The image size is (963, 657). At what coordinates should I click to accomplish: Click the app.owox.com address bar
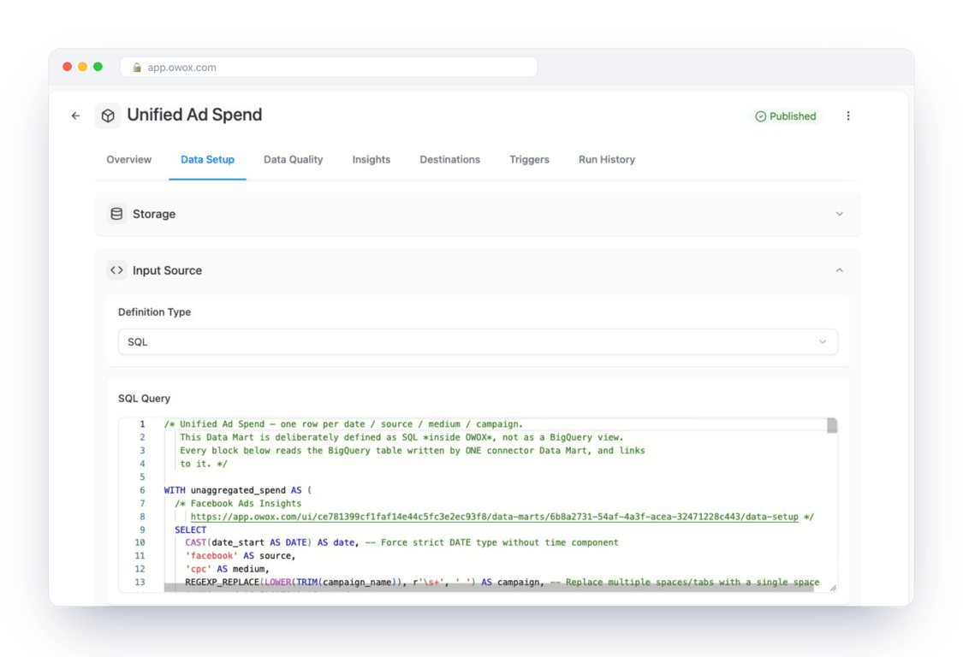pyautogui.click(x=329, y=68)
